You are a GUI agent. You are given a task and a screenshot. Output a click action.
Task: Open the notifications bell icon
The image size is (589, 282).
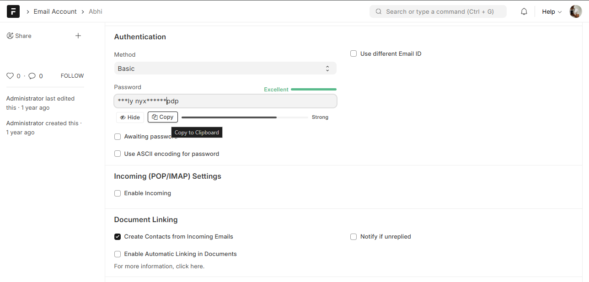524,11
